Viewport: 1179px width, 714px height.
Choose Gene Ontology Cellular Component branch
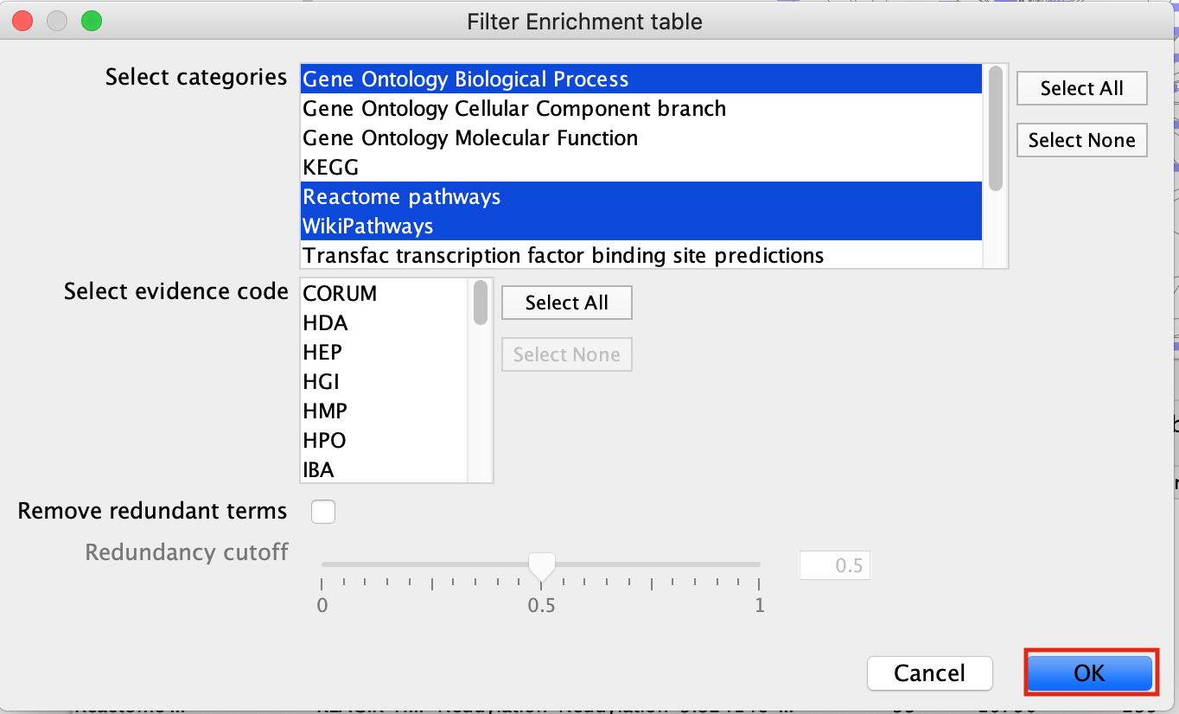coord(513,109)
